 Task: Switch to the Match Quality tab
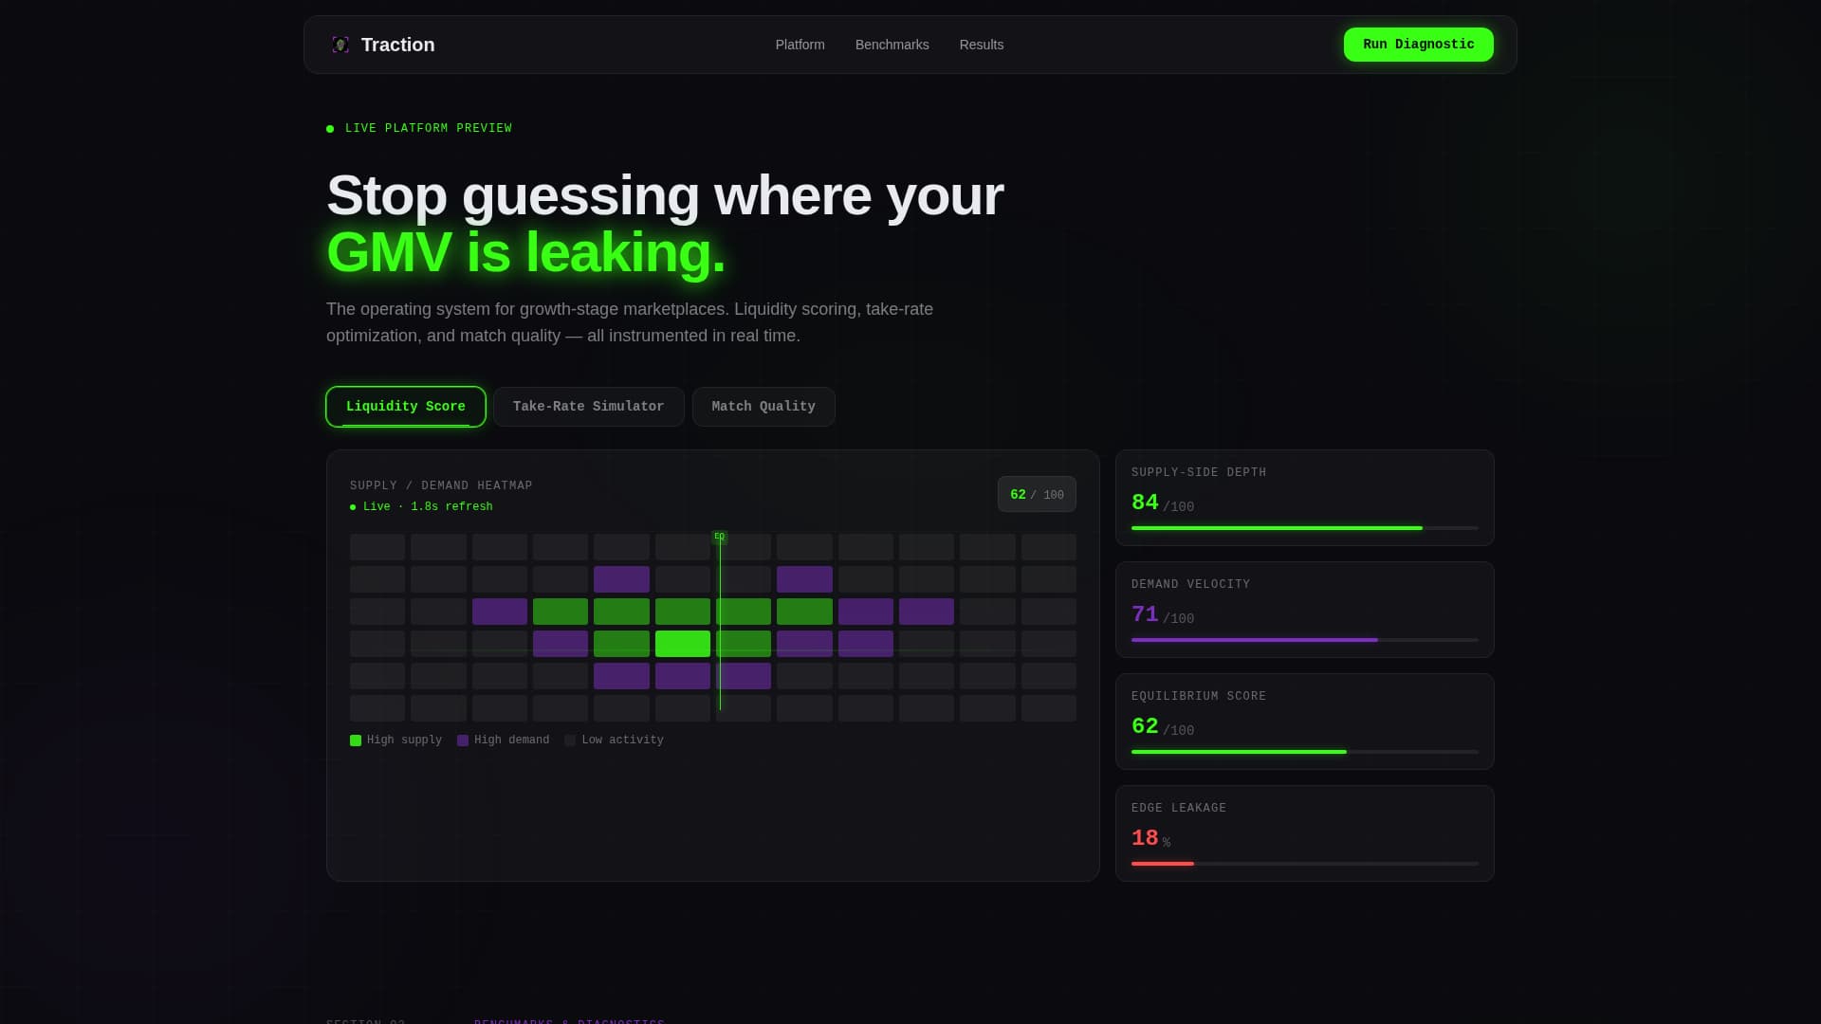[763, 407]
